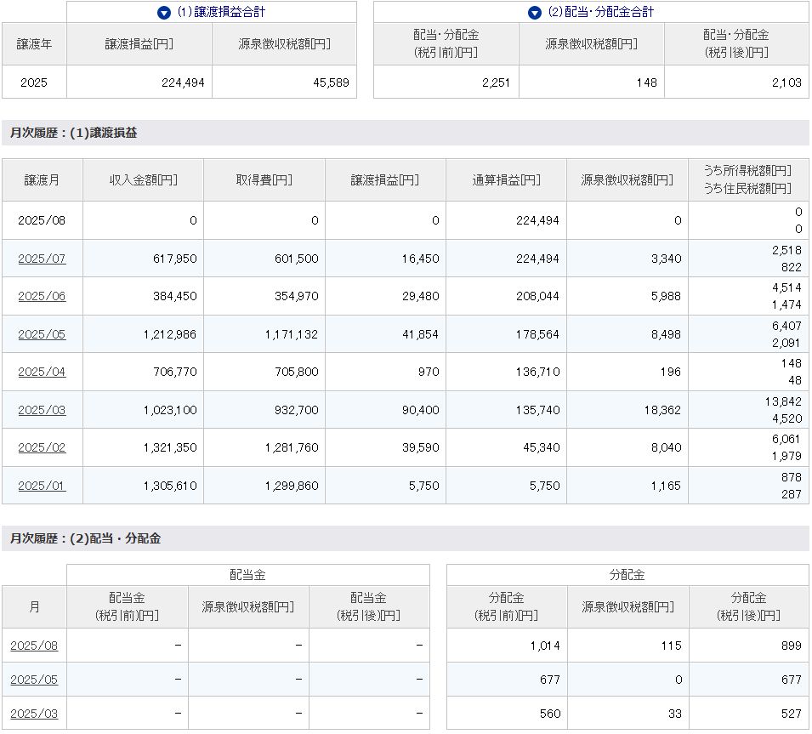Viewport: 812px width, 734px height.
Task: Collapse the (2) 配当・分配金合計 arrow icon
Action: (x=534, y=13)
